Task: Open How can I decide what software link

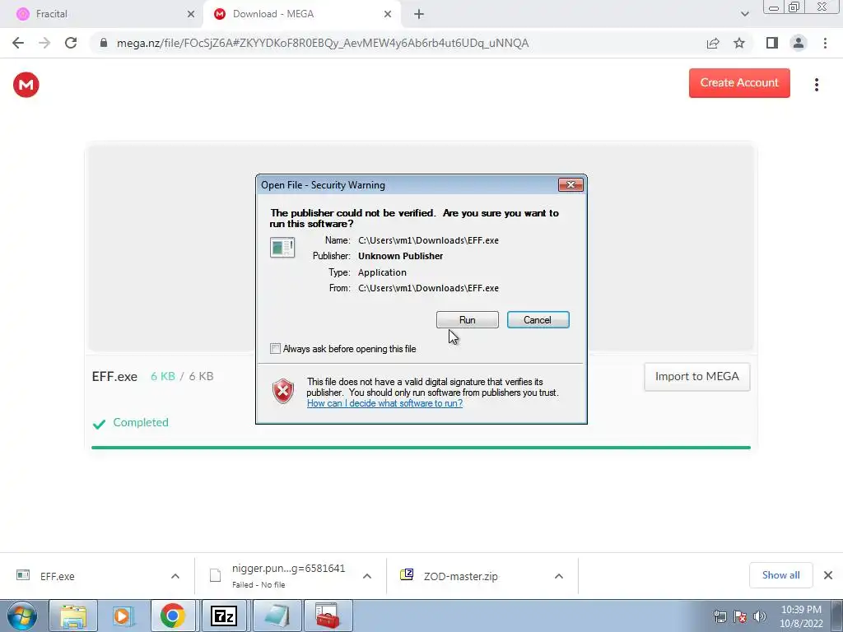Action: pos(384,403)
